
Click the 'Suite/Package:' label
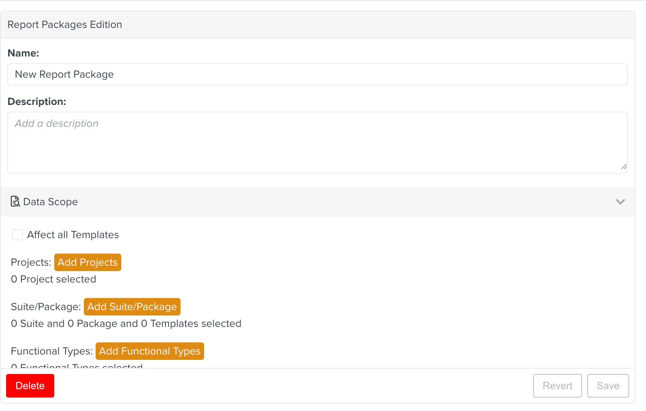[x=46, y=307]
